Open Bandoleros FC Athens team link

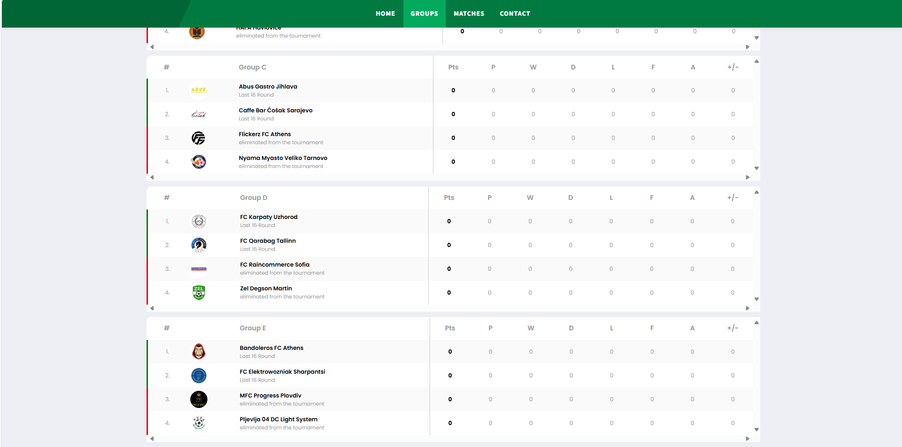(271, 348)
